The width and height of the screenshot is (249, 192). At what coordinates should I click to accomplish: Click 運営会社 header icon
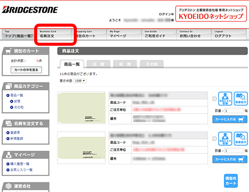point(9,186)
